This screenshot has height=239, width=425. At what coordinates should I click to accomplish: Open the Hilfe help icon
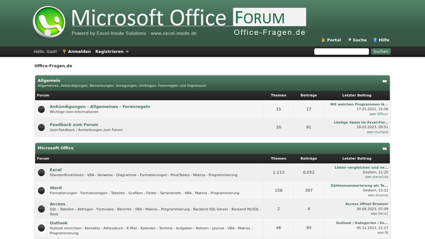click(x=375, y=40)
